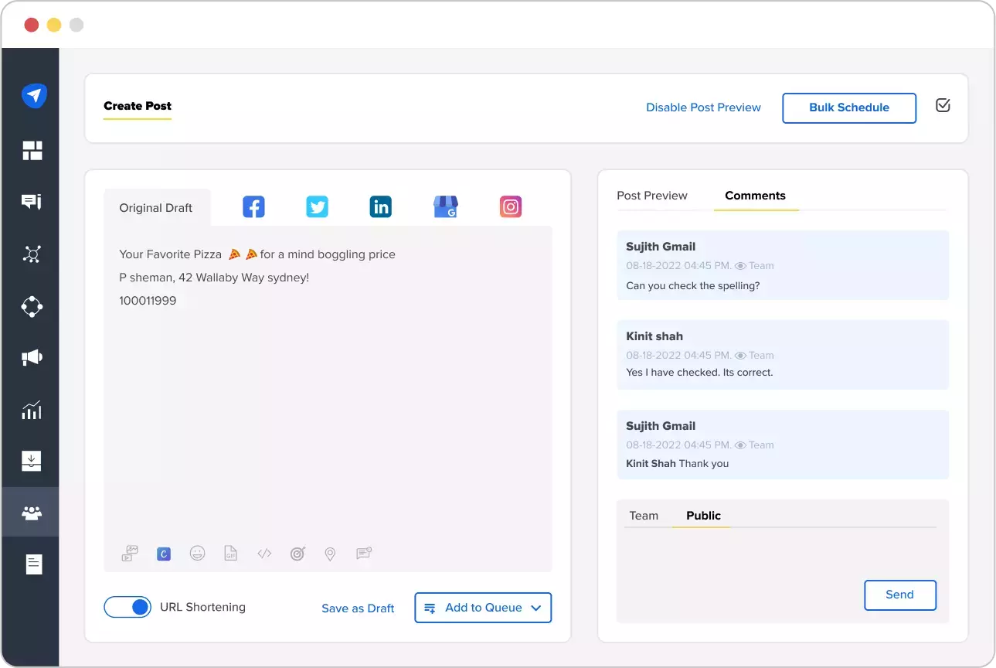Image resolution: width=996 pixels, height=668 pixels.
Task: Click the checkmark icon near Bulk Schedule
Action: point(943,107)
